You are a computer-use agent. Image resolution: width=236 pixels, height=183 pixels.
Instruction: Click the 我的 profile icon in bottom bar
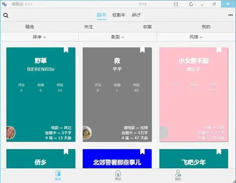pyautogui.click(x=178, y=173)
